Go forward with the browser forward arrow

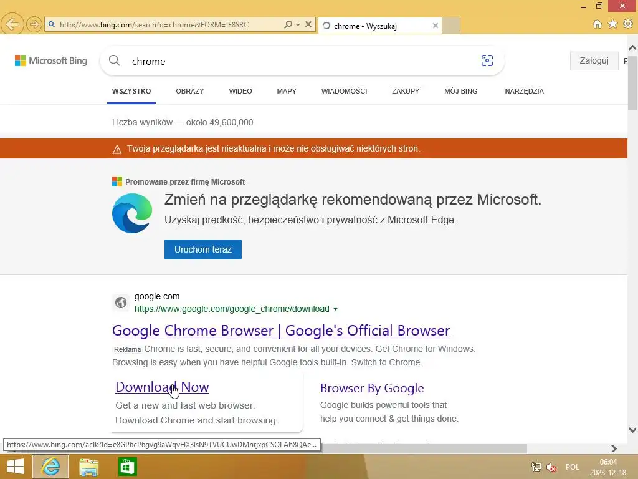tap(34, 24)
